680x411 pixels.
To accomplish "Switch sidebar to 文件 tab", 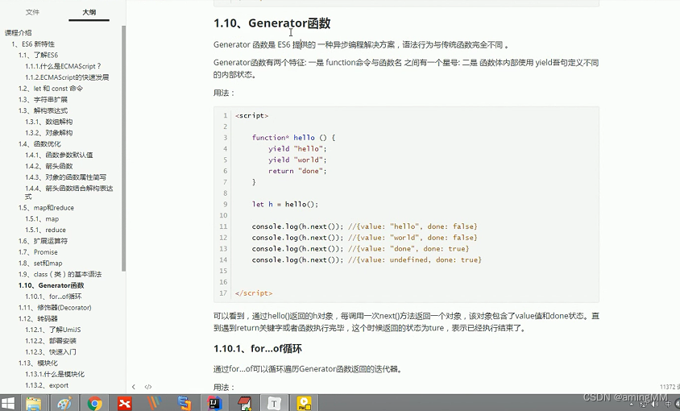I will pos(32,12).
